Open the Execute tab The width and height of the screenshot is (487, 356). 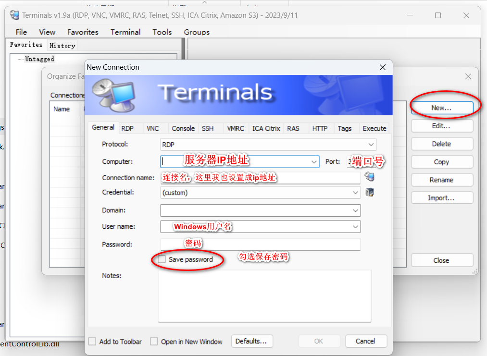point(375,128)
